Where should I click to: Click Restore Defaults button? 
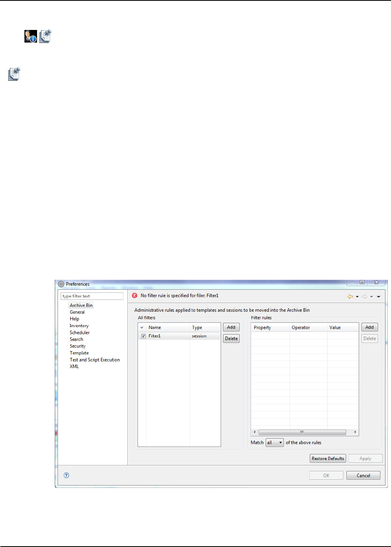328,458
